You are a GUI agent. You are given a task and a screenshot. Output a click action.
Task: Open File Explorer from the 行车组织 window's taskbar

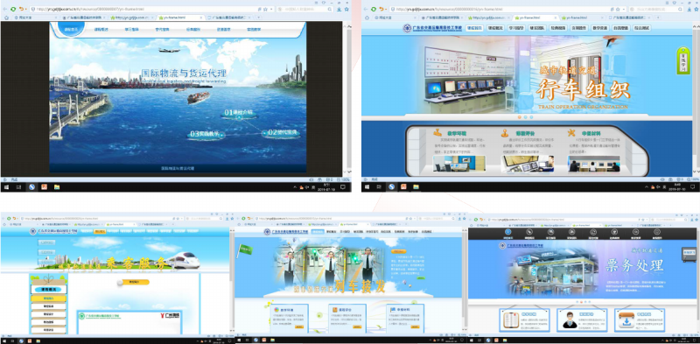(416, 186)
